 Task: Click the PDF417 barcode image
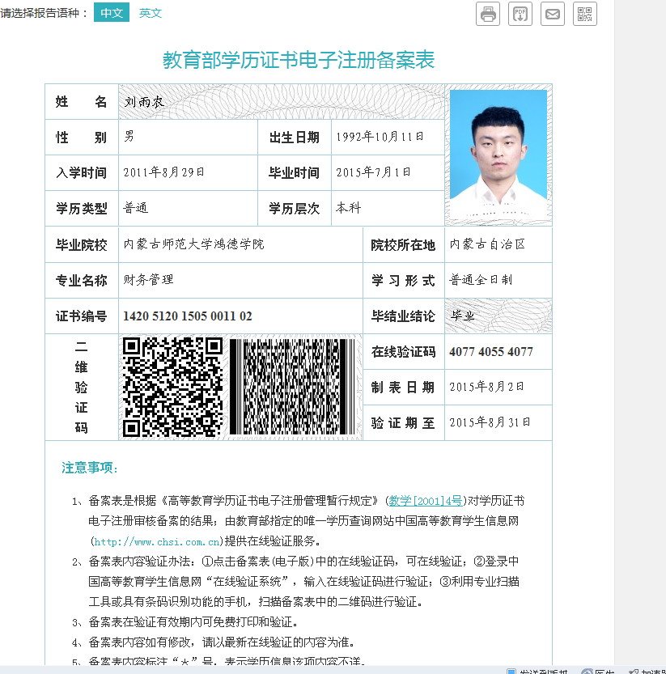(292, 387)
